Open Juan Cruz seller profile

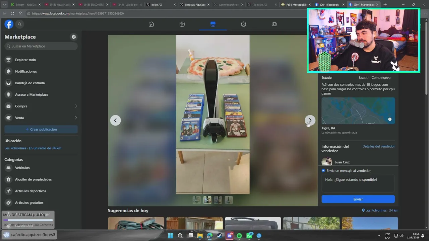click(x=342, y=162)
